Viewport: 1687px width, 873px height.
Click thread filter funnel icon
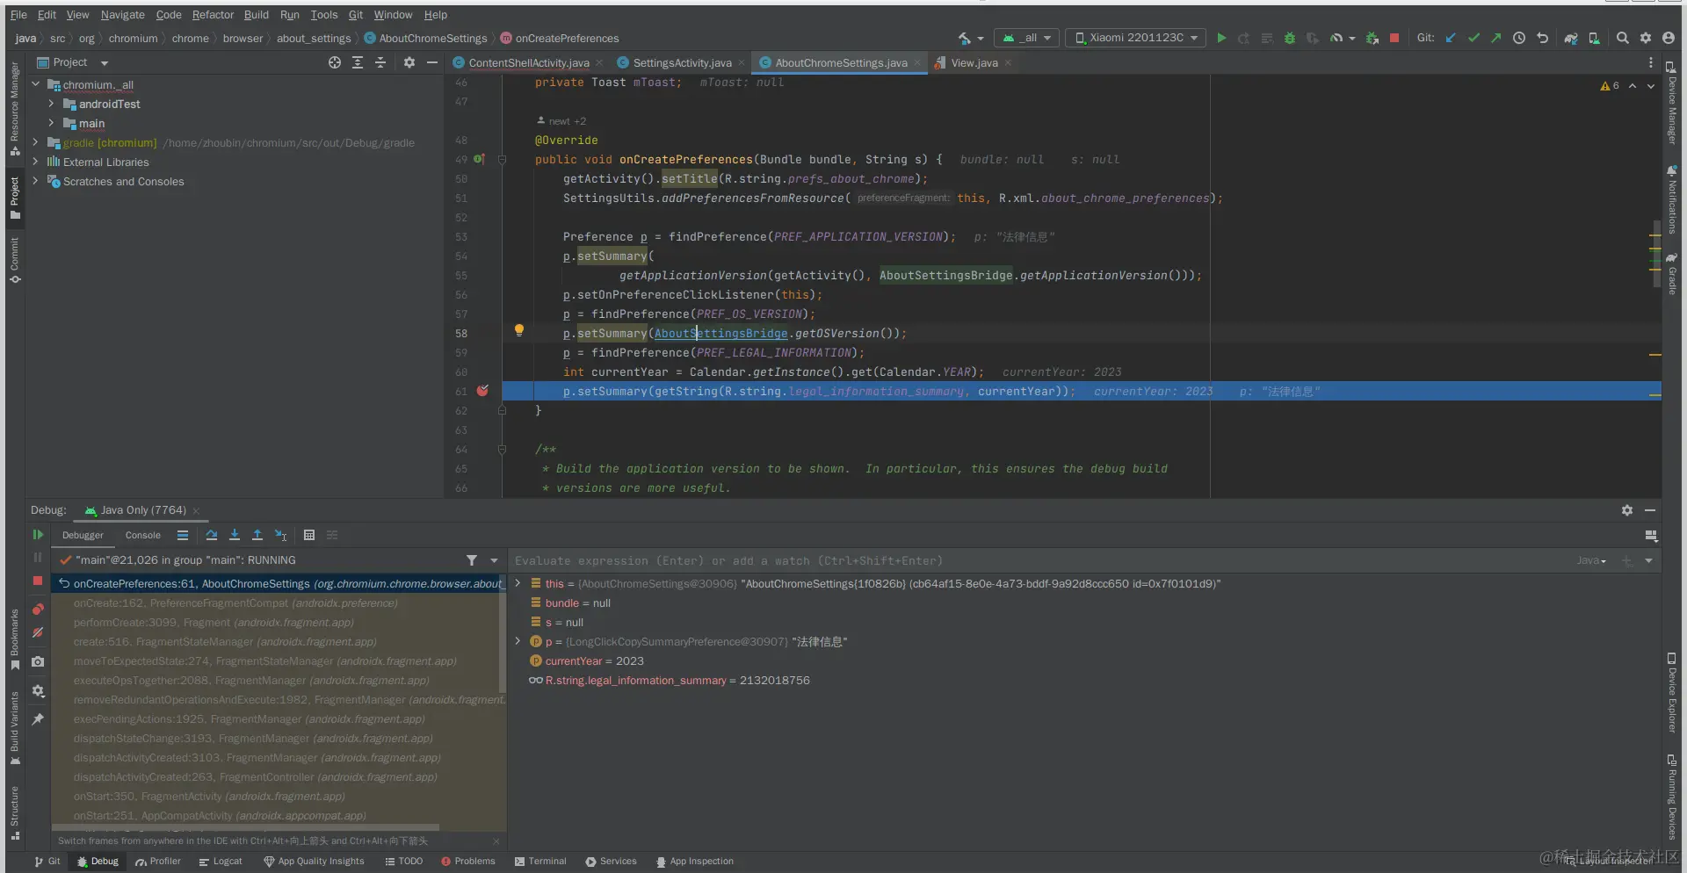coord(472,560)
